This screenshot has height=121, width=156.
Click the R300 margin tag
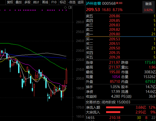click(119, 3)
